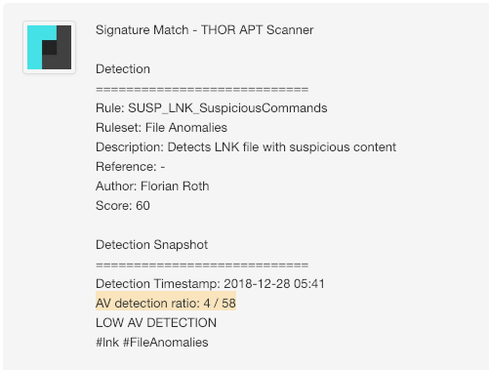Click the Reference line
The height and width of the screenshot is (370, 489).
pos(131,167)
